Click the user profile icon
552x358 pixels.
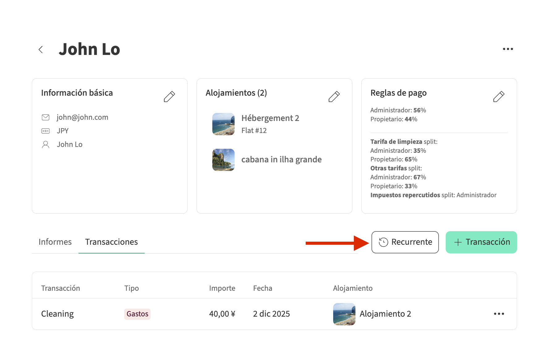click(x=45, y=144)
